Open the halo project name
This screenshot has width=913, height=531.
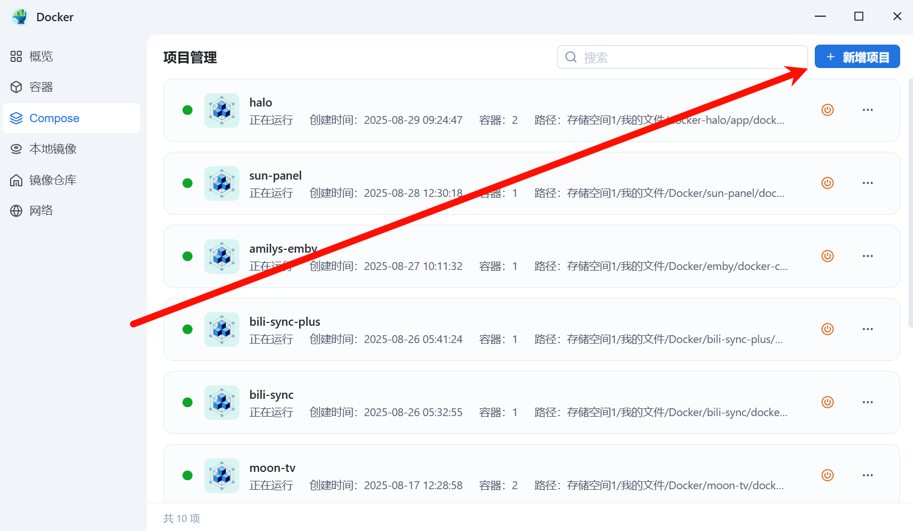click(x=261, y=103)
